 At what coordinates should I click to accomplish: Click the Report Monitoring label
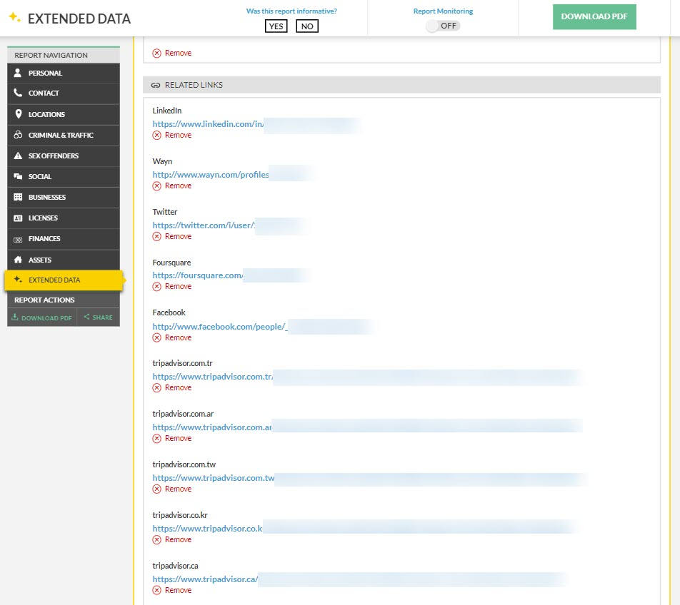(443, 11)
